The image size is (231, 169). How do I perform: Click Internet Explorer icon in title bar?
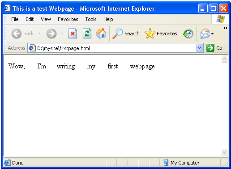pos(7,8)
